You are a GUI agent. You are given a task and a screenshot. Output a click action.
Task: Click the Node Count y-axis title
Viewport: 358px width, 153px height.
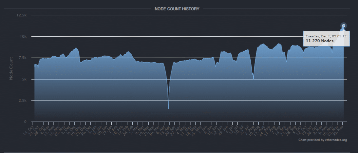(11, 68)
